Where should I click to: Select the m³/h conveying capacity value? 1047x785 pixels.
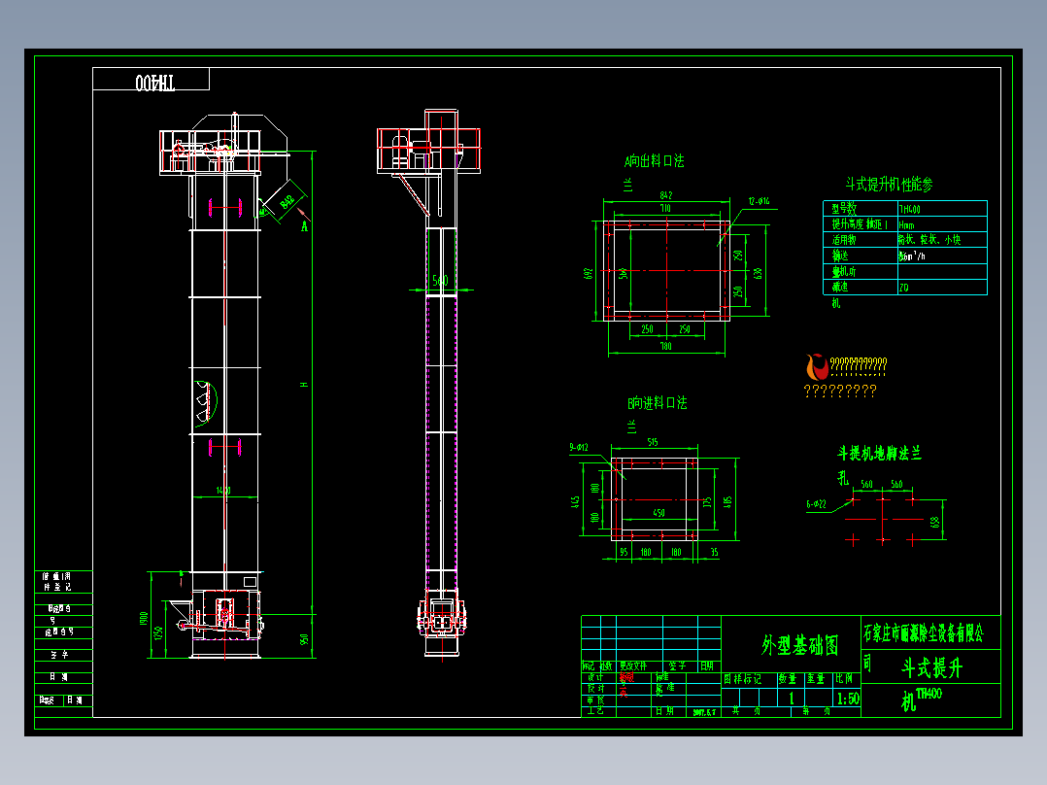click(x=911, y=256)
